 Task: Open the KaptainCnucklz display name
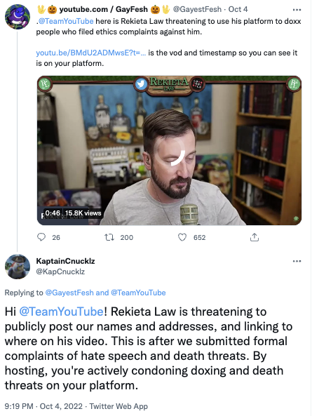tap(65, 261)
